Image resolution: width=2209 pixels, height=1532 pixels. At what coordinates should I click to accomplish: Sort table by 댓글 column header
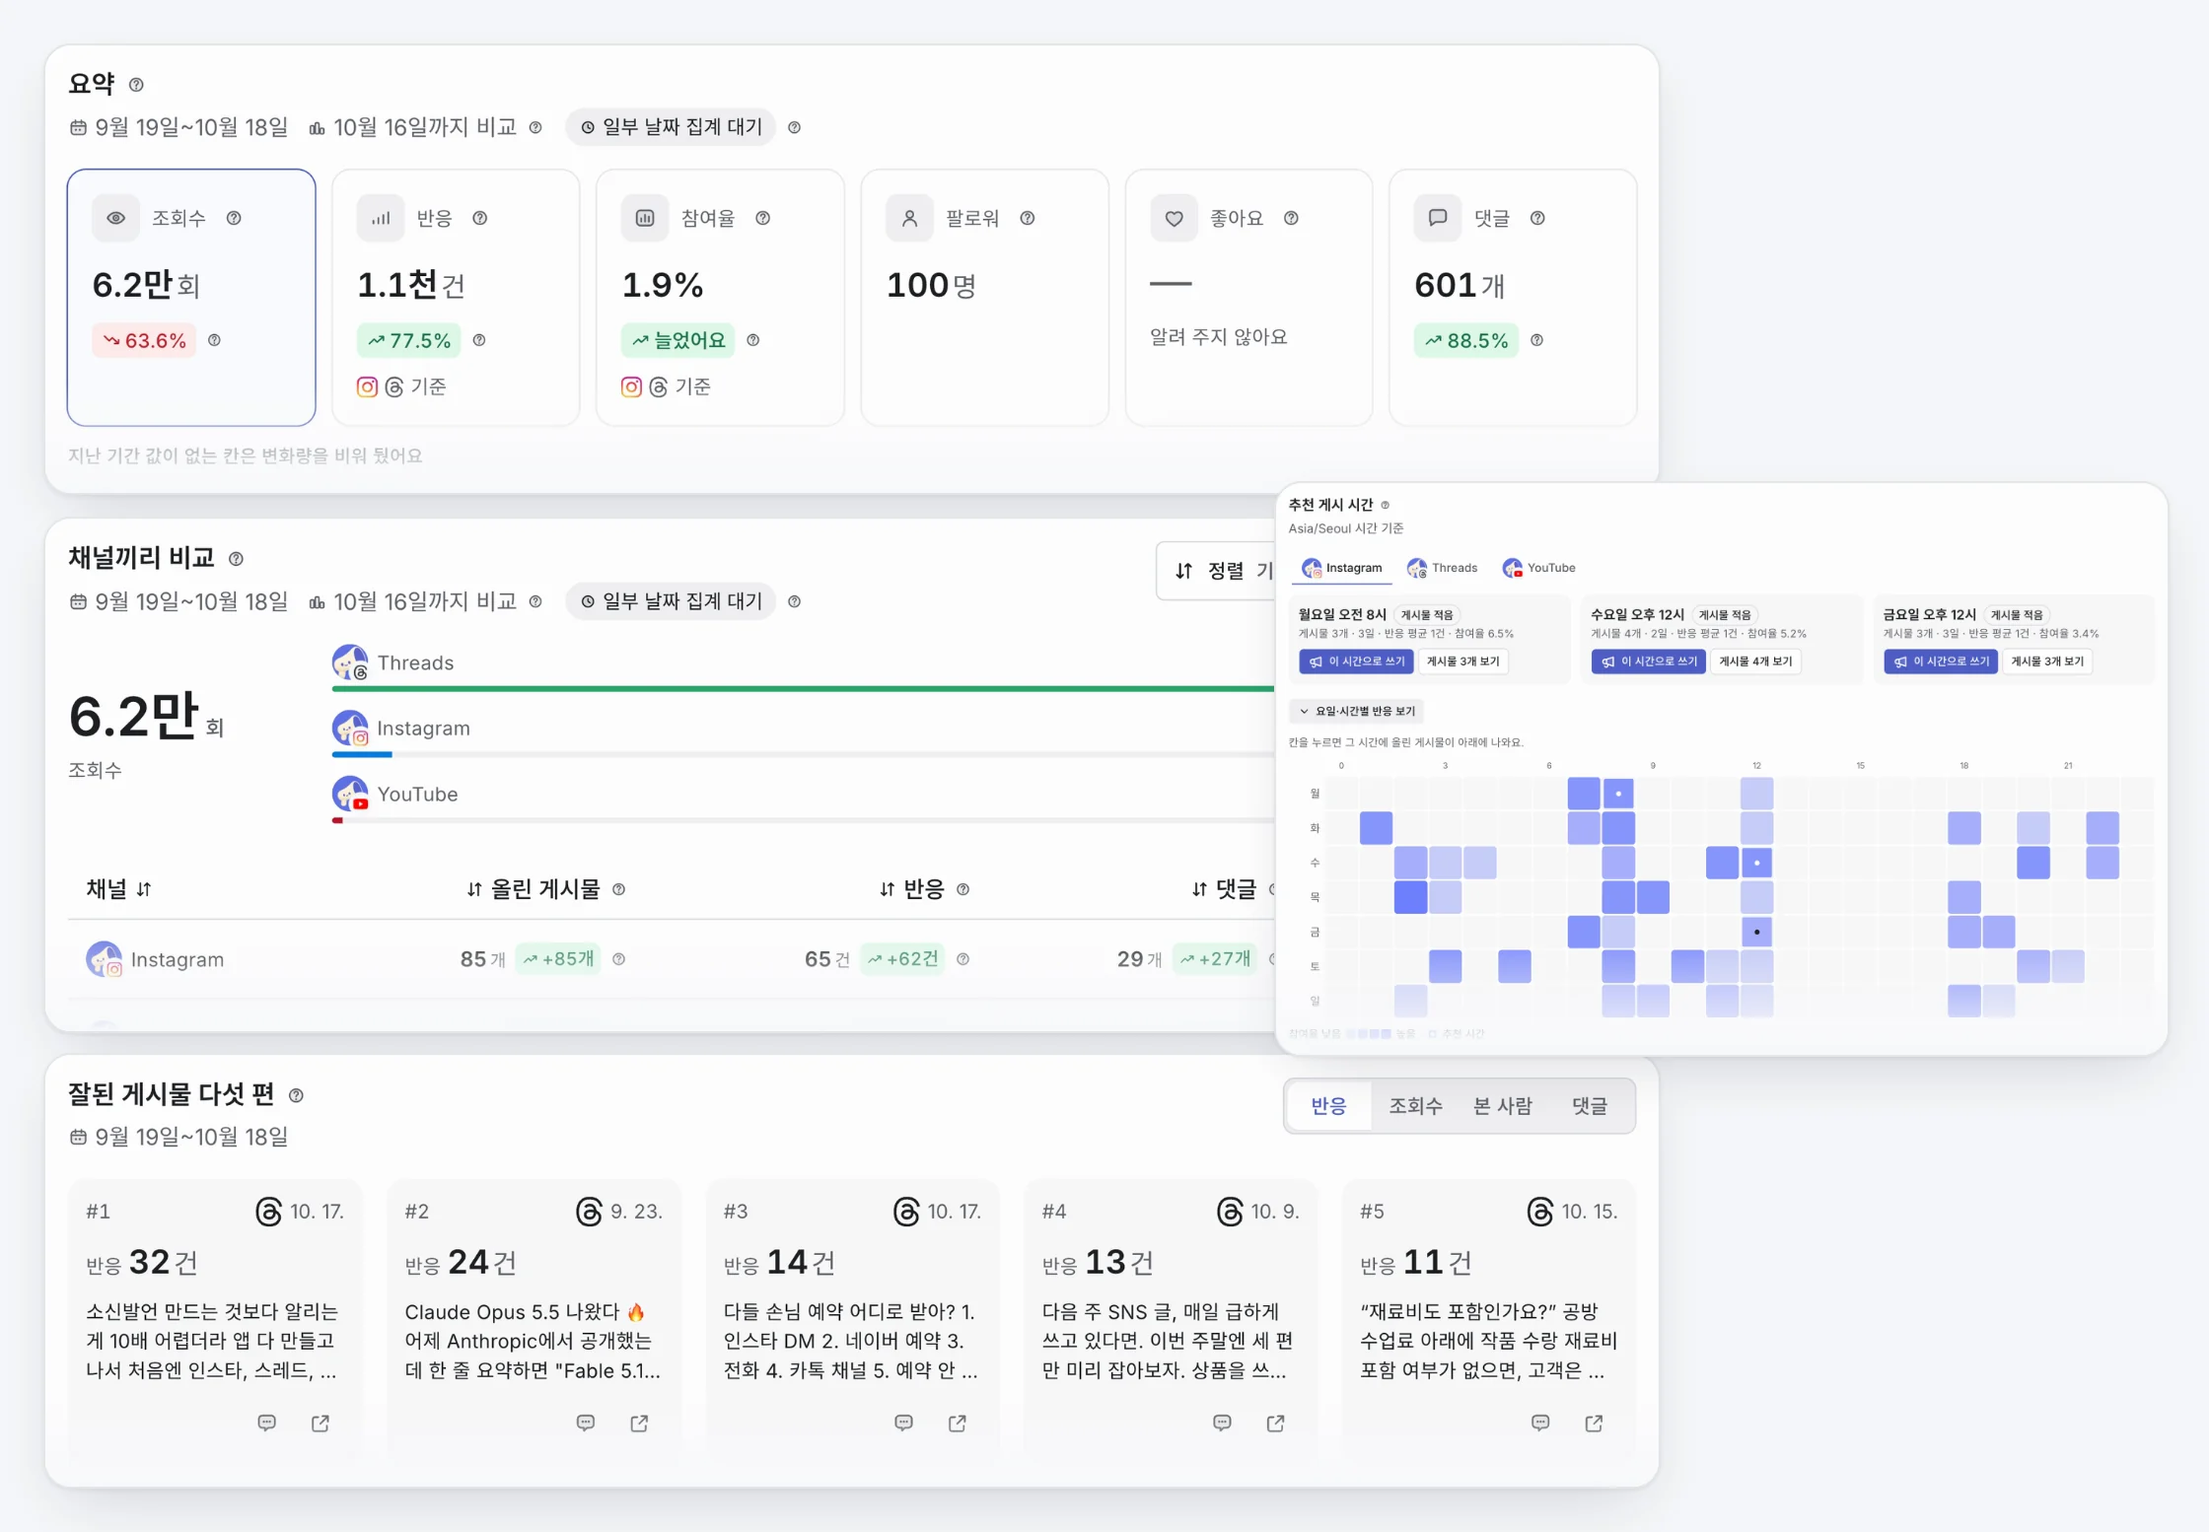1224,889
